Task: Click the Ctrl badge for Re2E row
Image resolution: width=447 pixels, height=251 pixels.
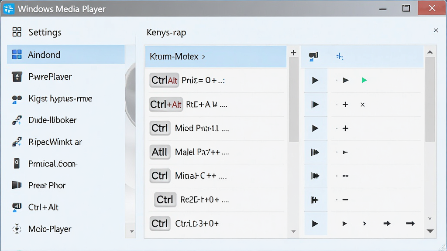Action: click(x=165, y=200)
